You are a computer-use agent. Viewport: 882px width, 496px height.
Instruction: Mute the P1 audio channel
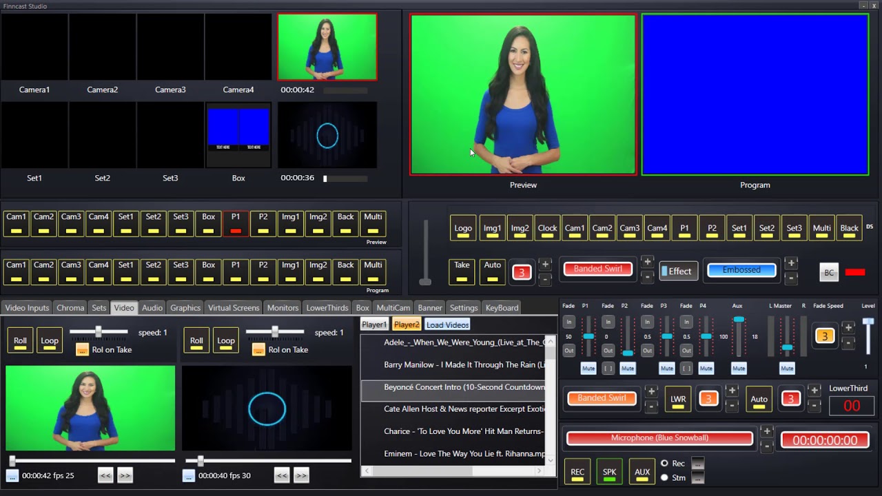pos(588,369)
